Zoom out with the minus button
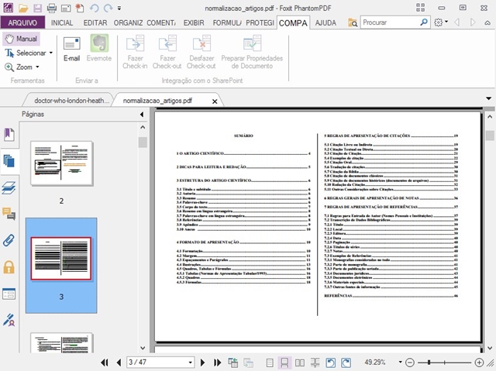Viewport: 496px width, 371px height. tap(410, 362)
